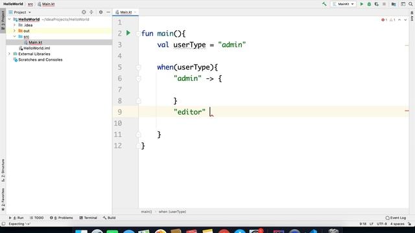The height and width of the screenshot is (233, 415).
Task: Toggle the Structure side tool window button
Action: (3, 170)
